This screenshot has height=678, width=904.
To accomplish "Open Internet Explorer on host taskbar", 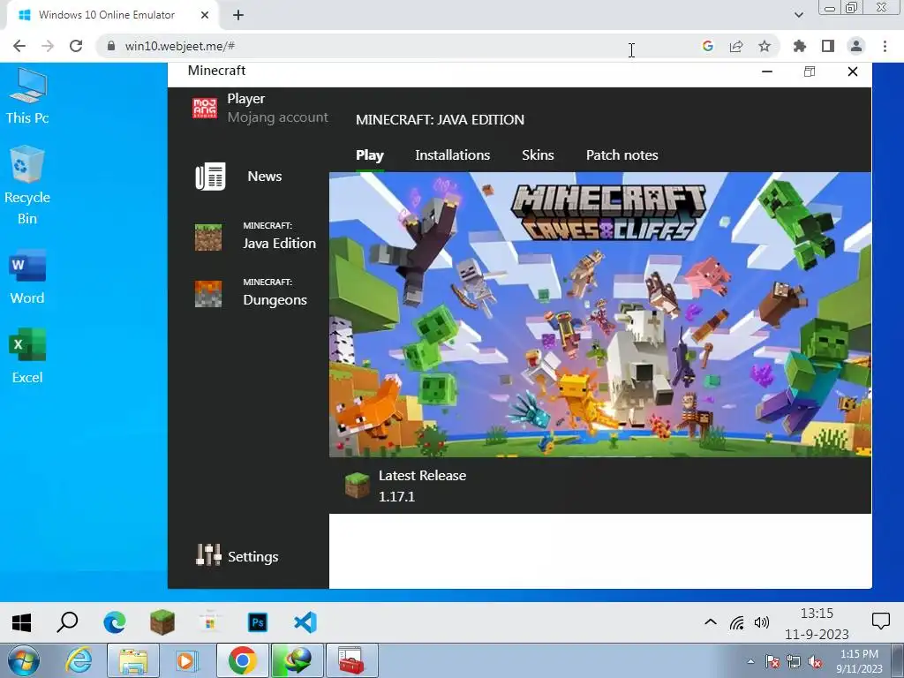I will point(79,660).
